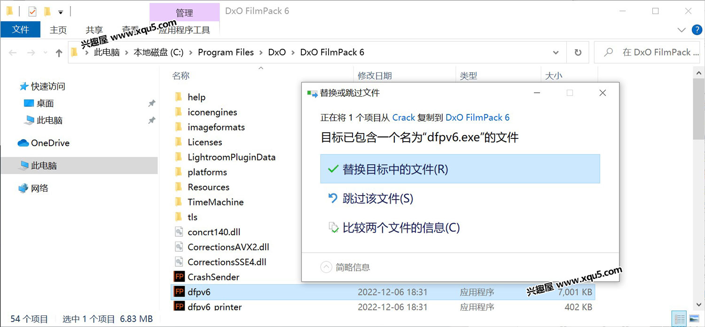Click the CrashSender FP application icon
Image resolution: width=705 pixels, height=327 pixels.
(x=179, y=277)
